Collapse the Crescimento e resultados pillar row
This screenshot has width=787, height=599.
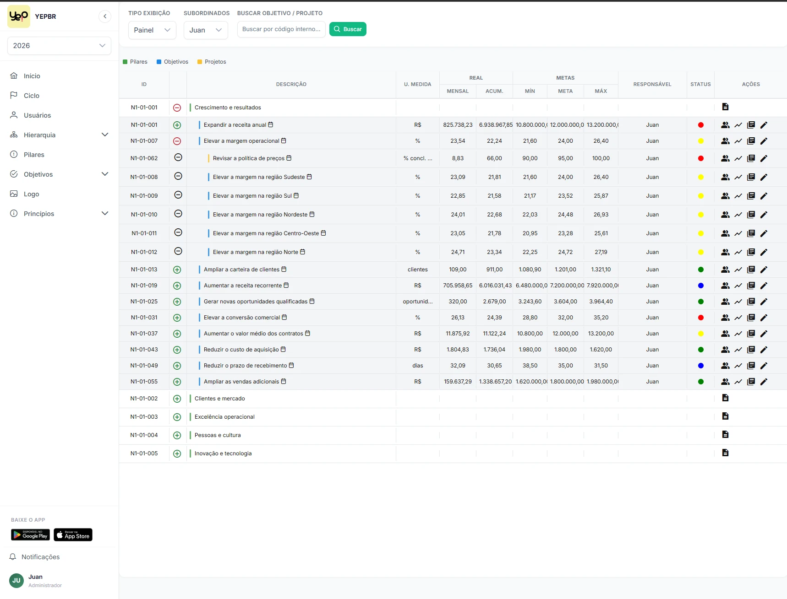click(x=177, y=108)
